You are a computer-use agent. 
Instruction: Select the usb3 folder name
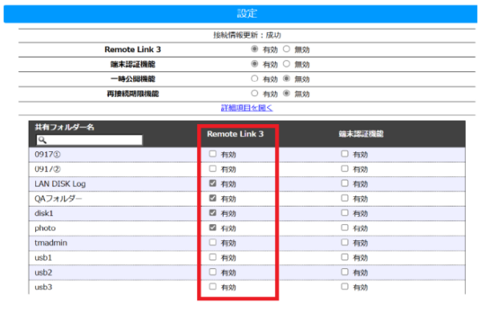43,287
